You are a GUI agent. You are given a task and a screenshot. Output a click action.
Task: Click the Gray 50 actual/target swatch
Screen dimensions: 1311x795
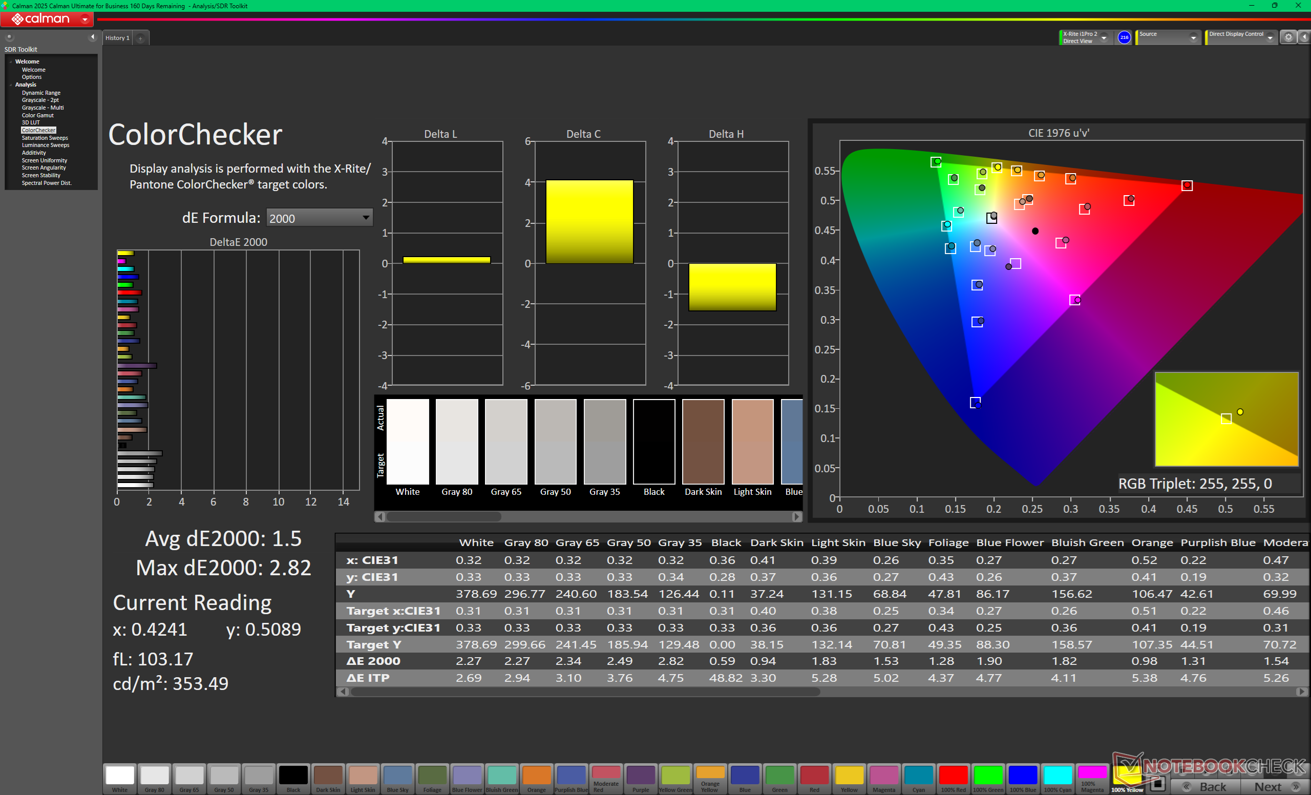point(556,442)
